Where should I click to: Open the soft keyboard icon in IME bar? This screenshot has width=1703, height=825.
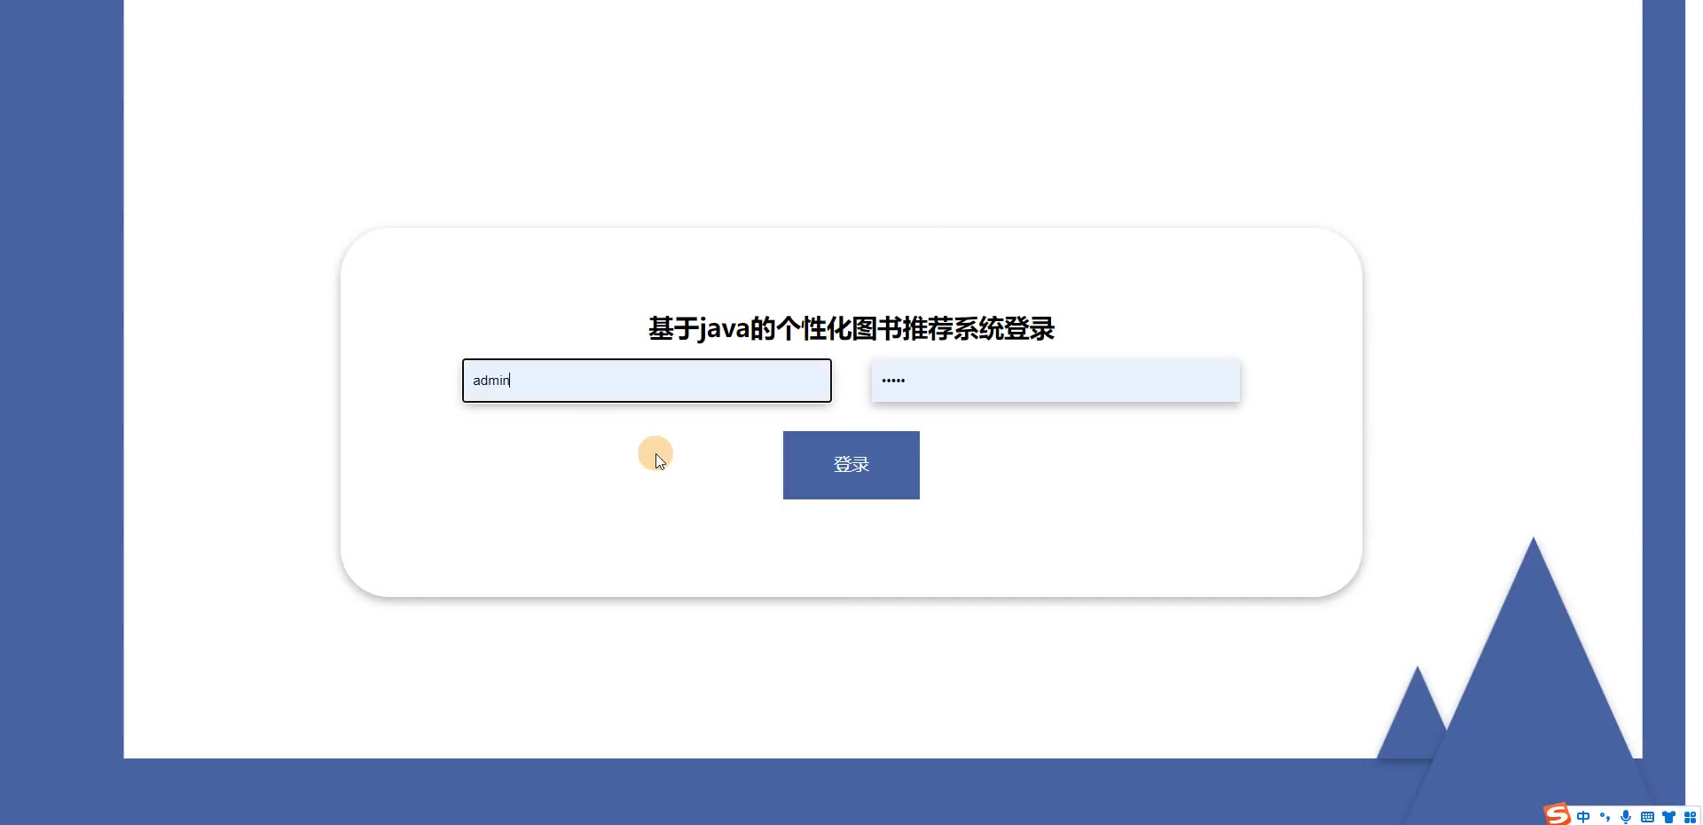click(x=1647, y=817)
